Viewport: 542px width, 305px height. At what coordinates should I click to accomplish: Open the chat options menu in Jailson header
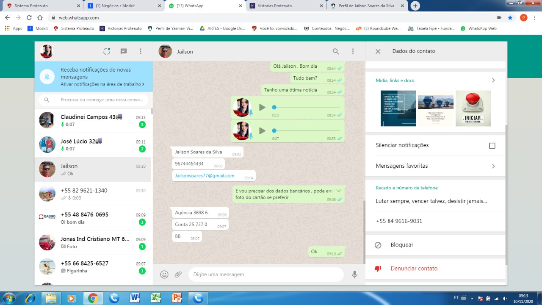point(353,51)
